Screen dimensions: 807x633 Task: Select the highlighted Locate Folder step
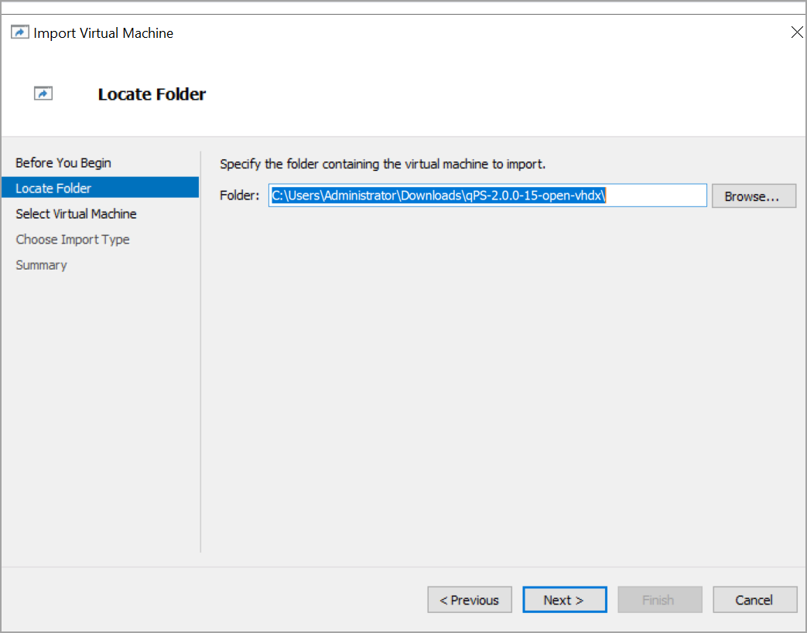coord(53,188)
